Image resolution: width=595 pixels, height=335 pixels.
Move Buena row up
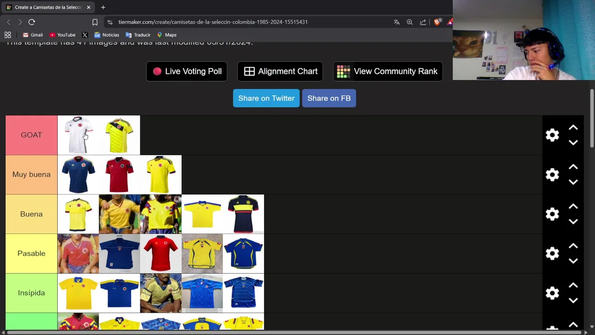pyautogui.click(x=573, y=207)
